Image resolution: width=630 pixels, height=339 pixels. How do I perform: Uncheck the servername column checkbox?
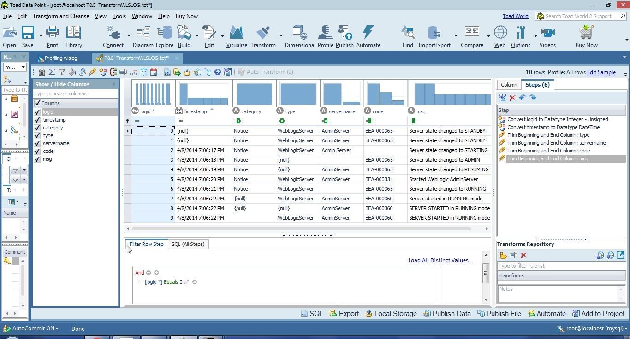(37, 143)
